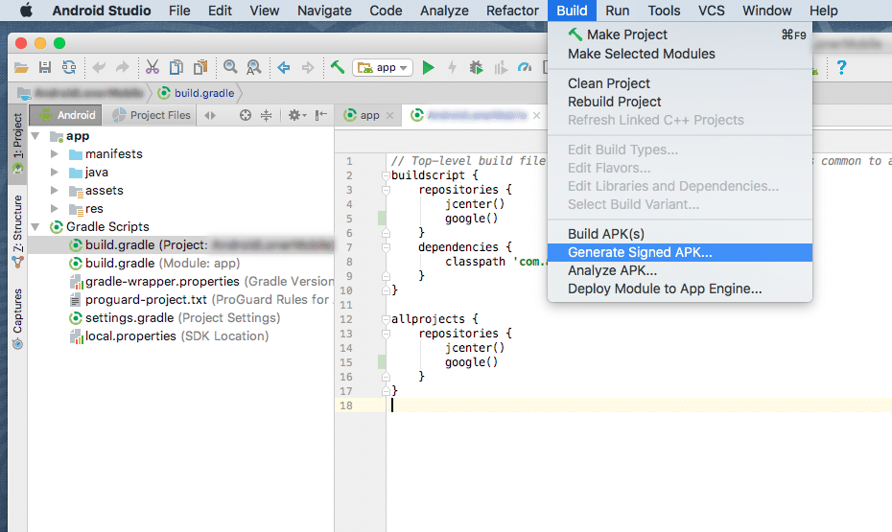Switch to the Android project view tab

66,115
